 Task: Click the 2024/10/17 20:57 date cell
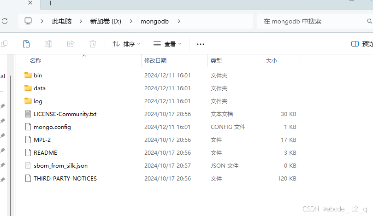tap(167, 166)
